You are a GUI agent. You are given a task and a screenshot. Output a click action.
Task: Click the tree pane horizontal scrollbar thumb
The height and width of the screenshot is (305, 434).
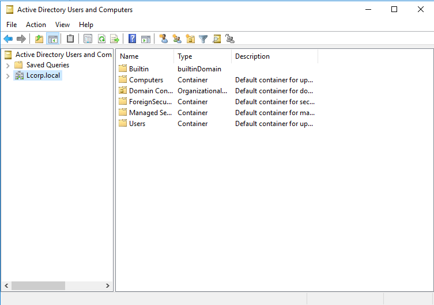[38, 285]
